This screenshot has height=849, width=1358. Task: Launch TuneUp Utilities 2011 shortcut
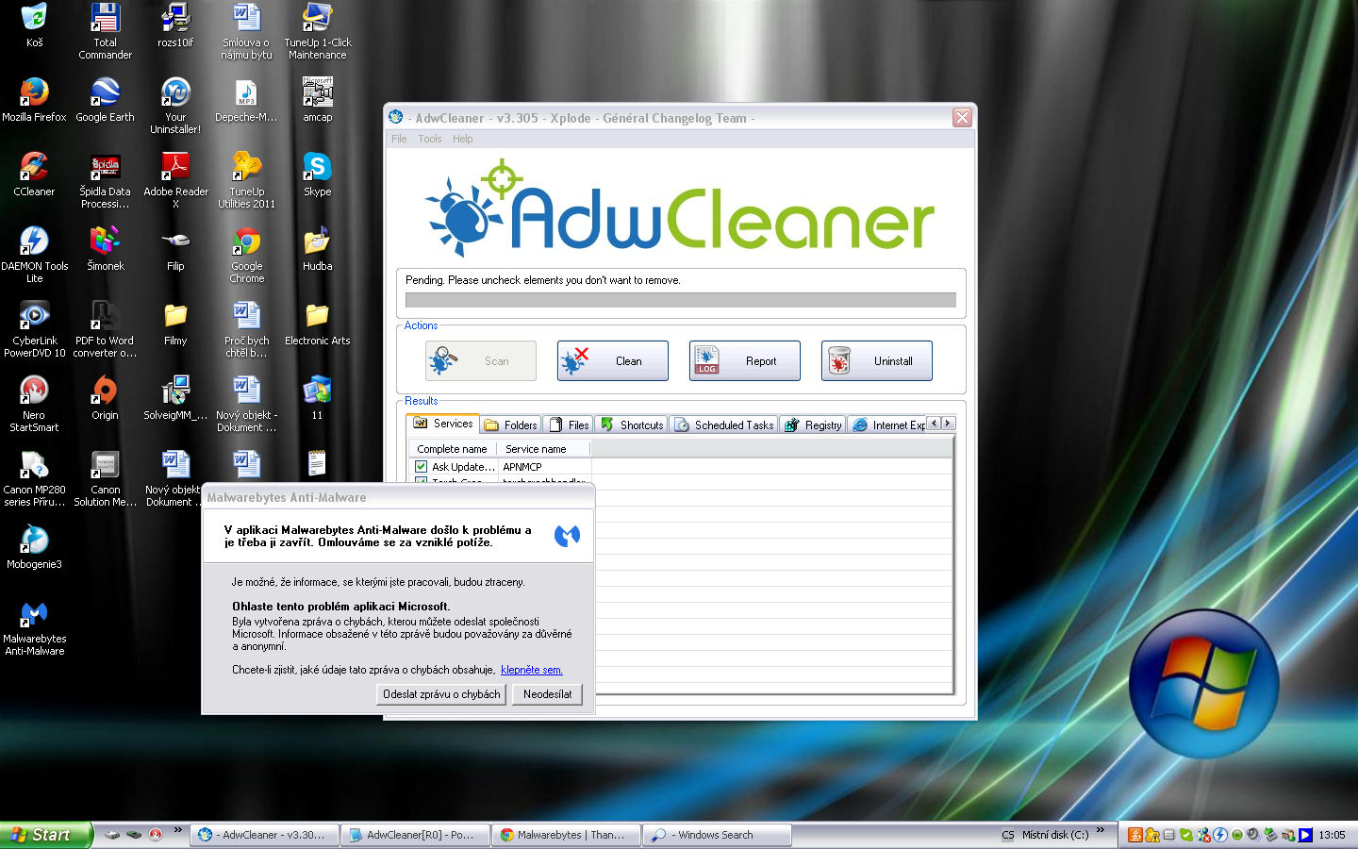247,180
